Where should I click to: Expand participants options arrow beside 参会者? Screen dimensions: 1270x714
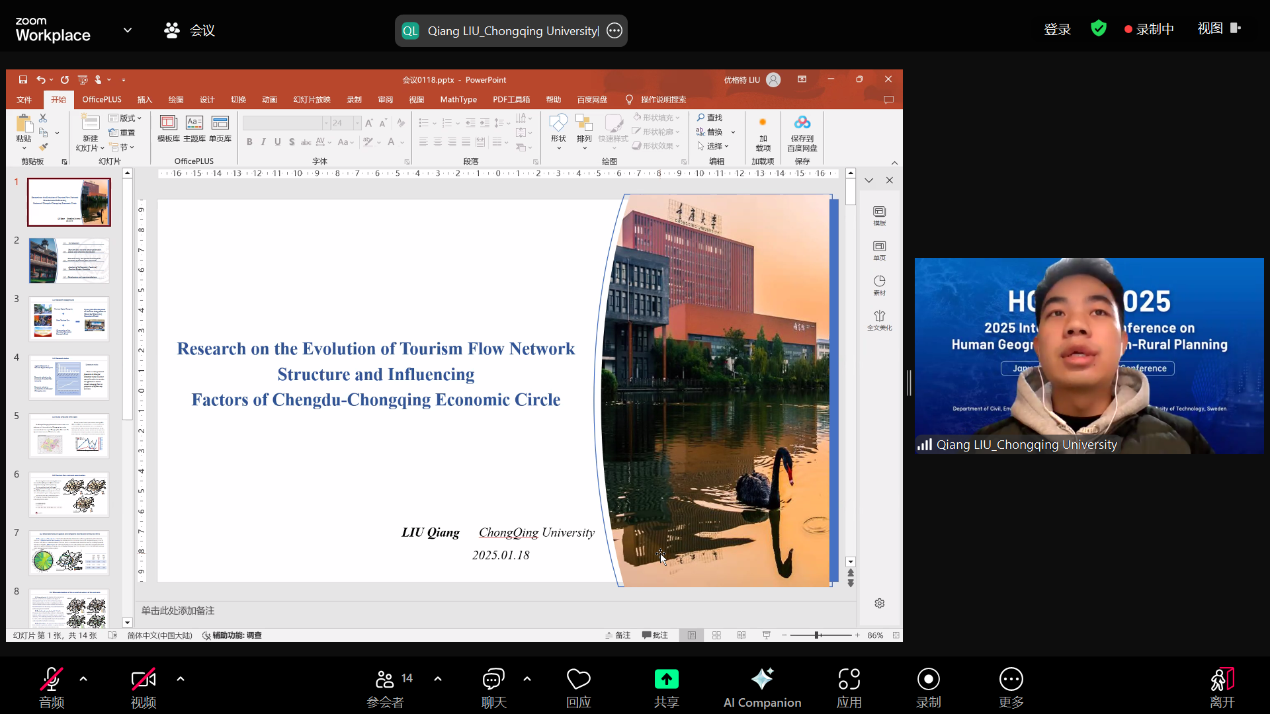click(438, 679)
